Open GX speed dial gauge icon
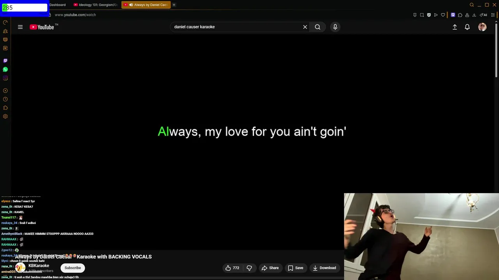 coord(5,22)
